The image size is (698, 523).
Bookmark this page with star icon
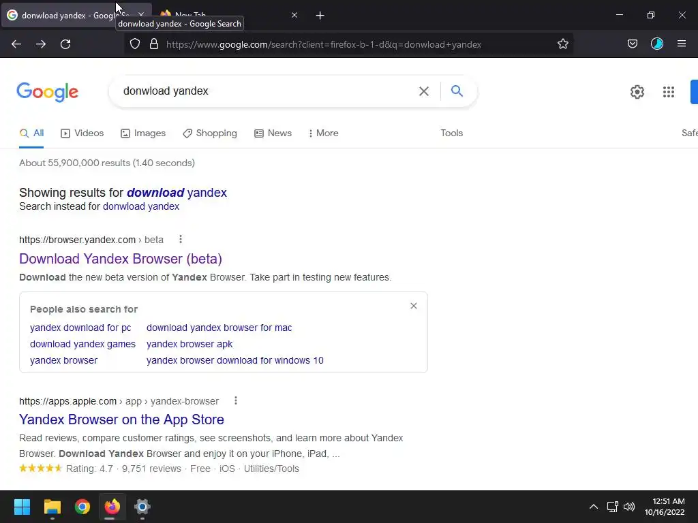562,44
